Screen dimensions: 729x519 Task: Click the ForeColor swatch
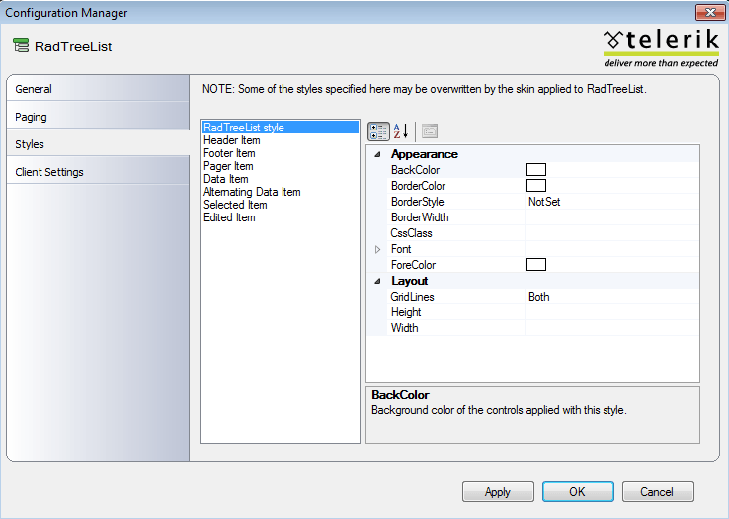click(536, 265)
